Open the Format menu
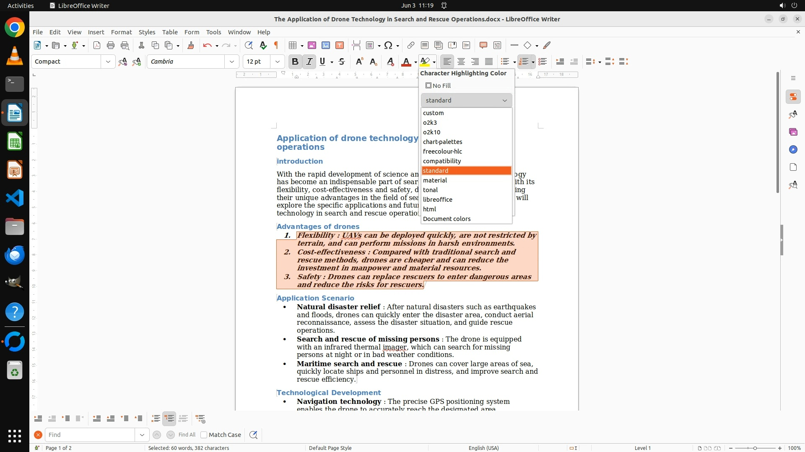 (121, 32)
